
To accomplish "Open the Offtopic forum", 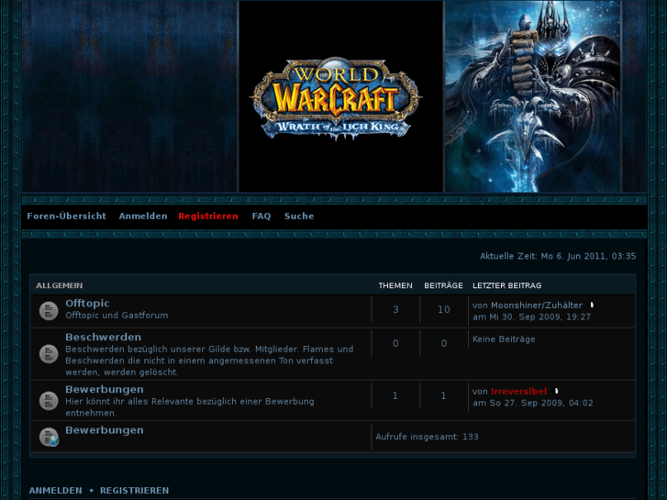I will 87,304.
